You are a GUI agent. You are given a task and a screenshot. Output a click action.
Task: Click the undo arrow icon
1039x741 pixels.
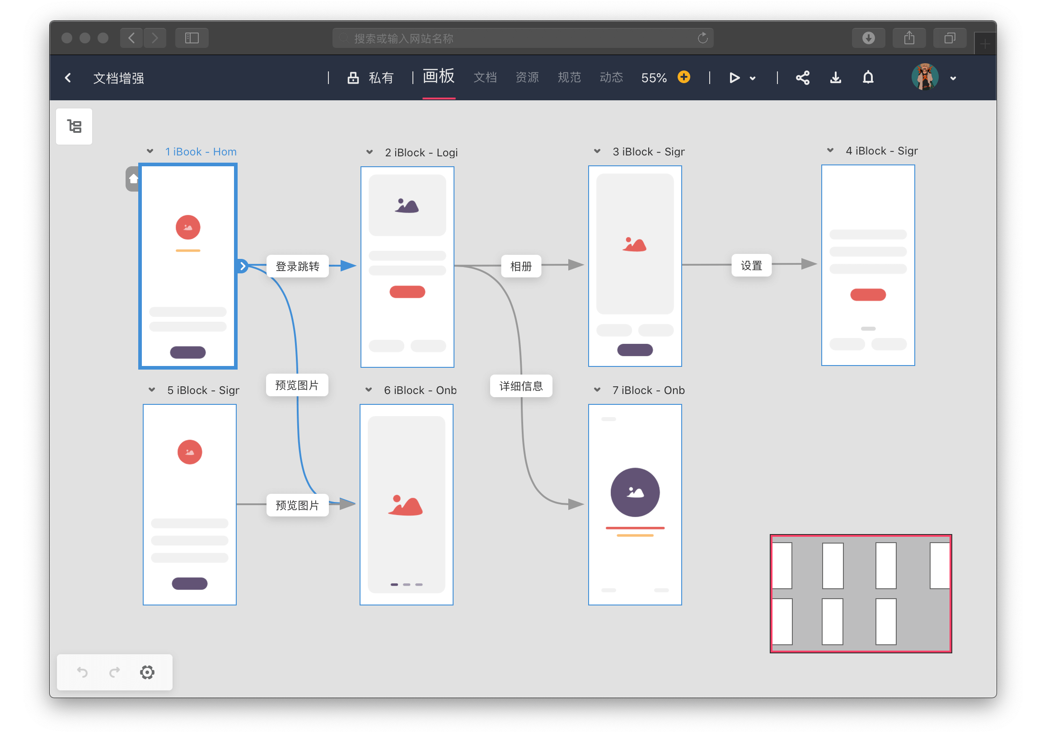click(x=83, y=672)
